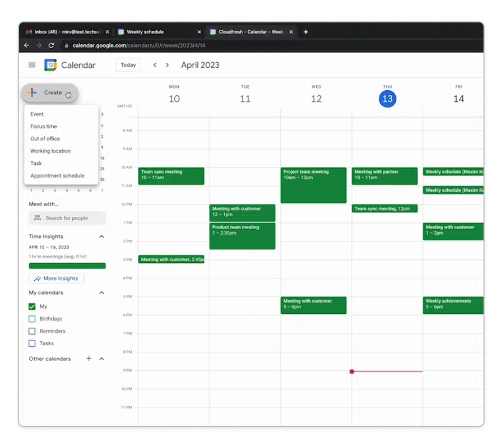Viewport: 501px width, 446px height.
Task: Toggle the Tasks calendar checkbox
Action: point(32,343)
